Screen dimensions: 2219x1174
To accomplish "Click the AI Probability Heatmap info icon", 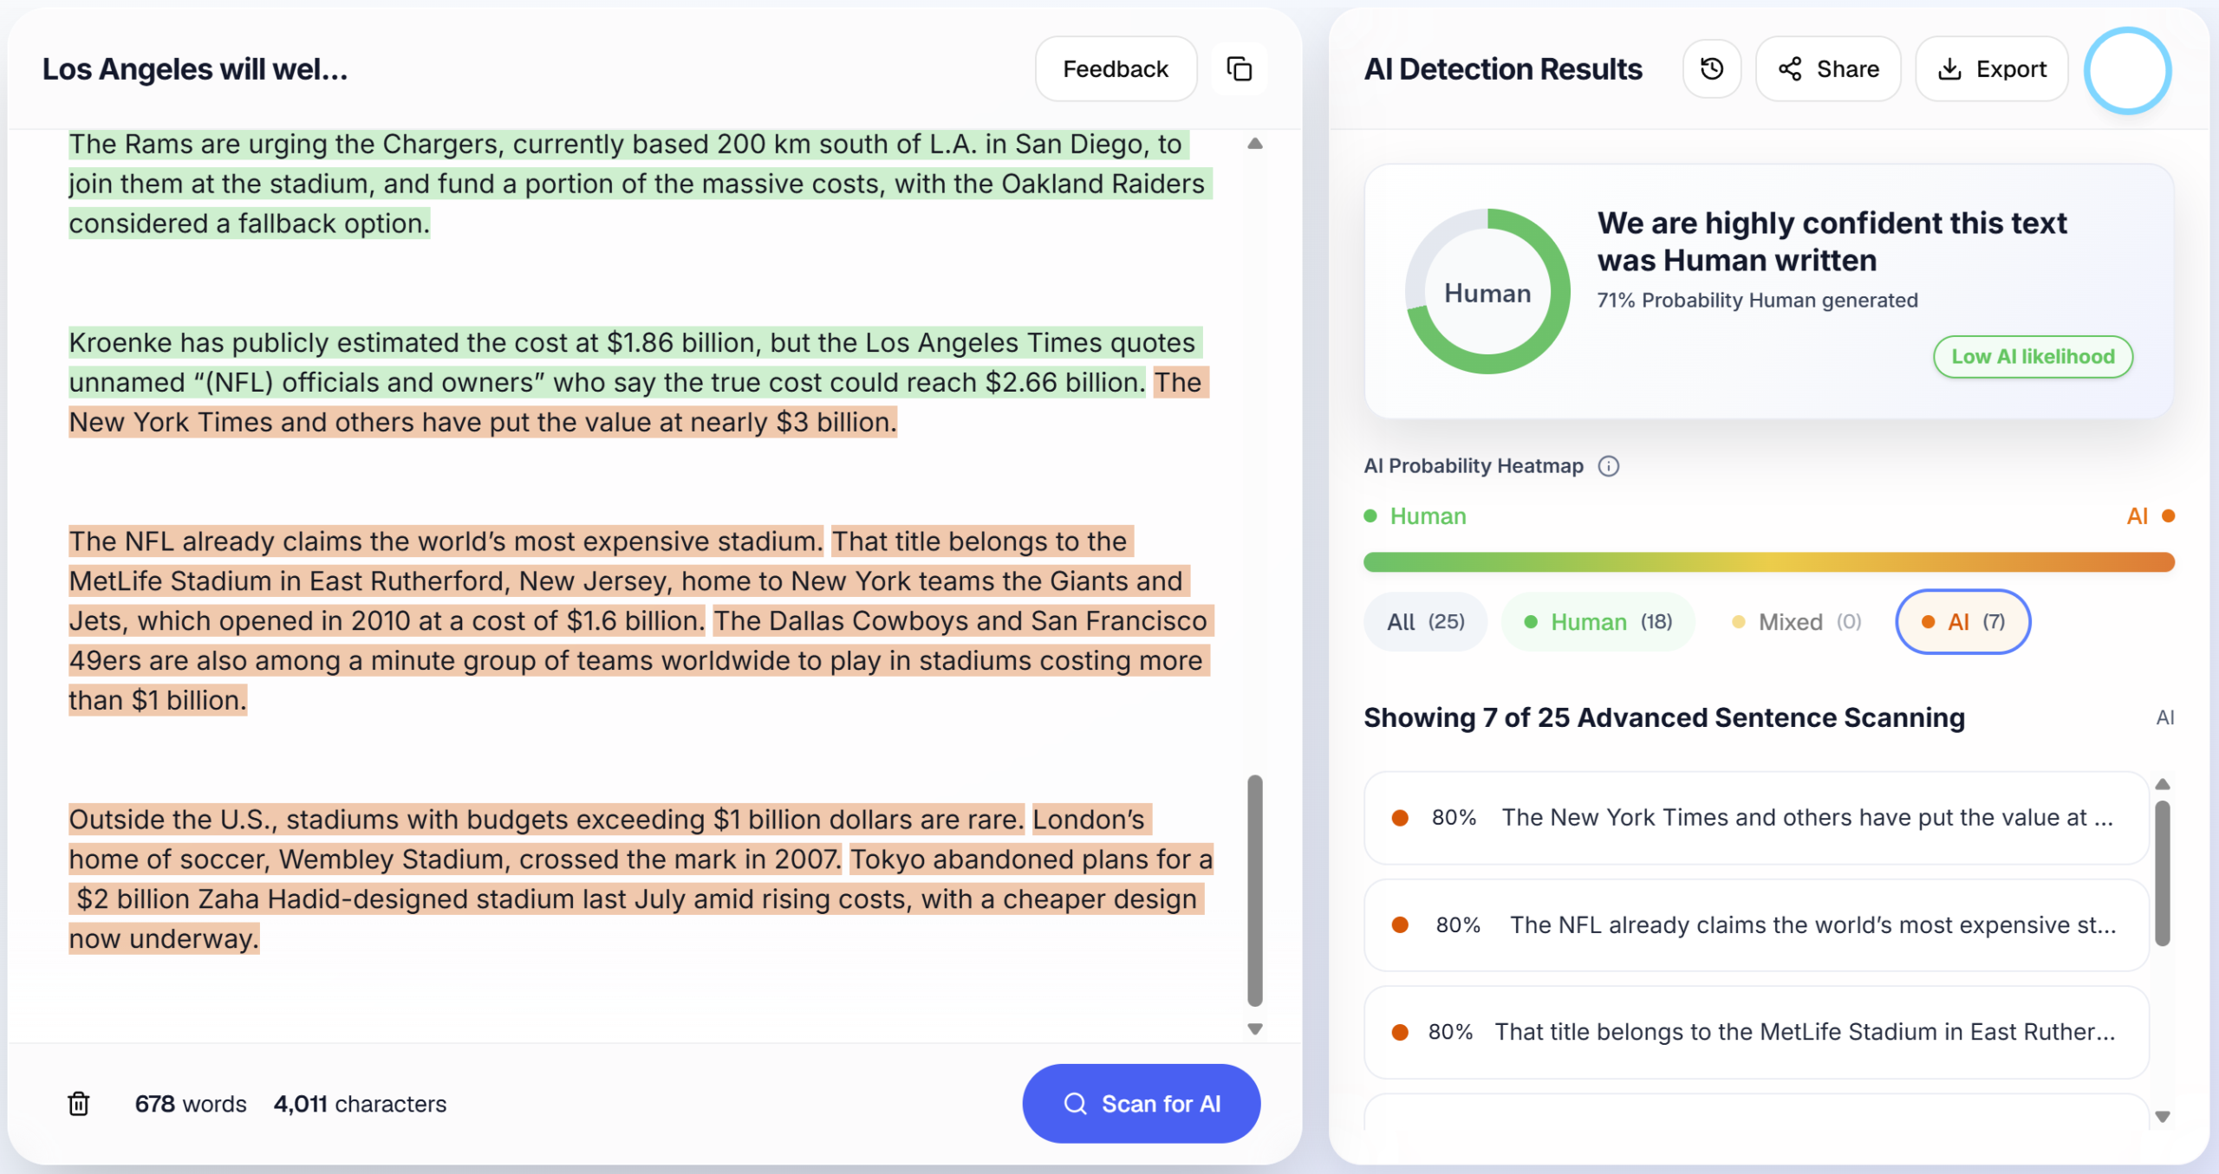I will (x=1609, y=466).
